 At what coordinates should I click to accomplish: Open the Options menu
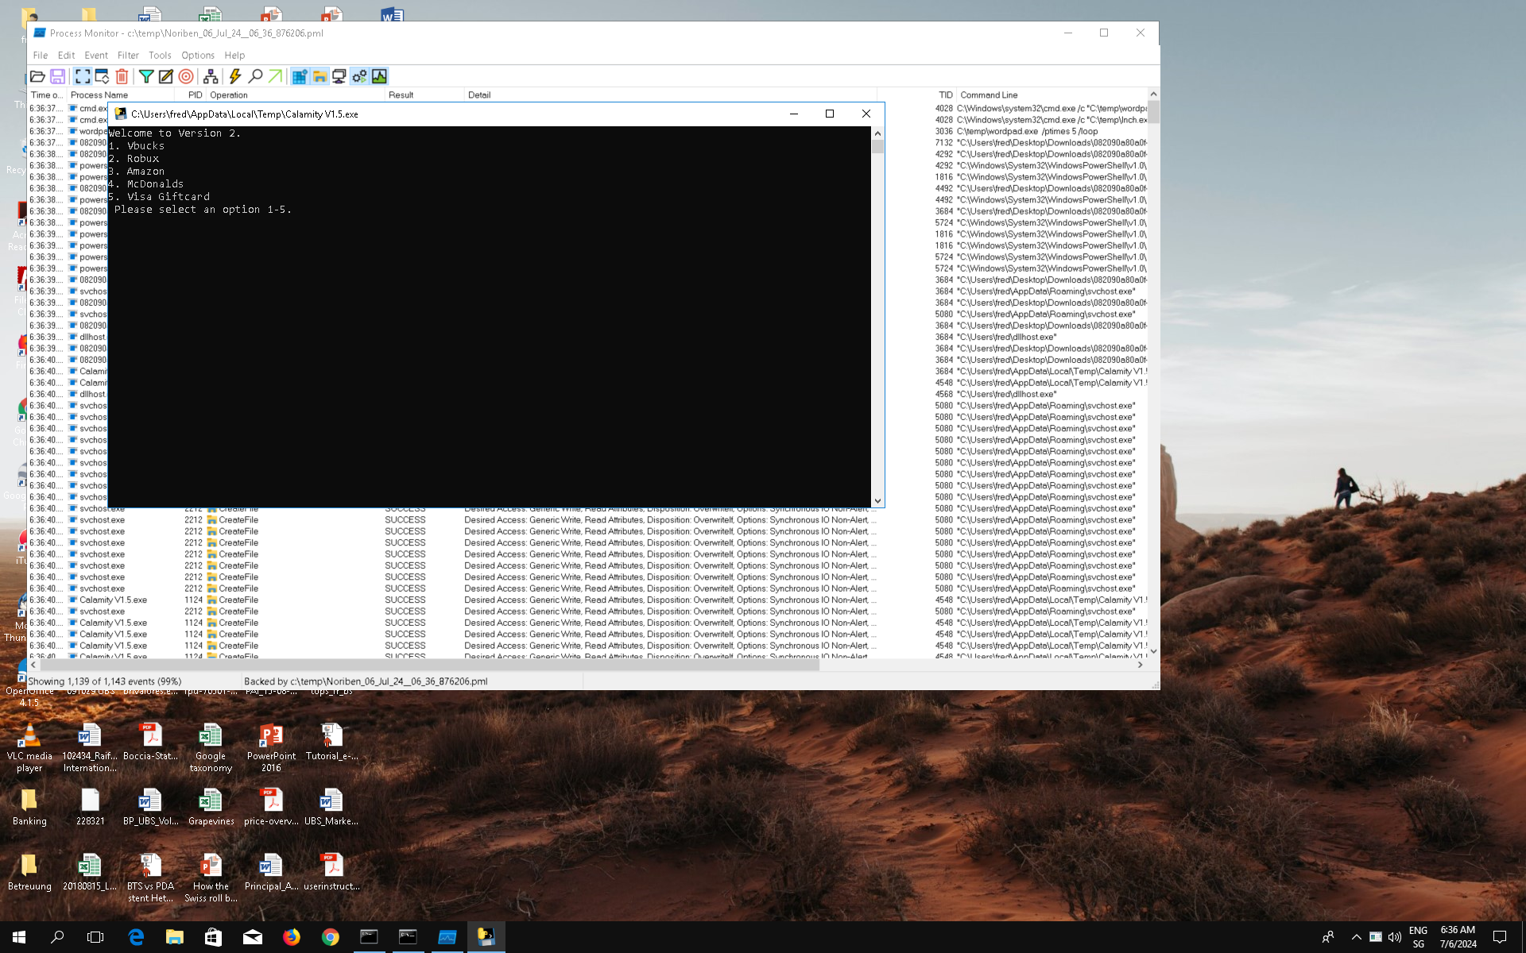[x=198, y=56]
